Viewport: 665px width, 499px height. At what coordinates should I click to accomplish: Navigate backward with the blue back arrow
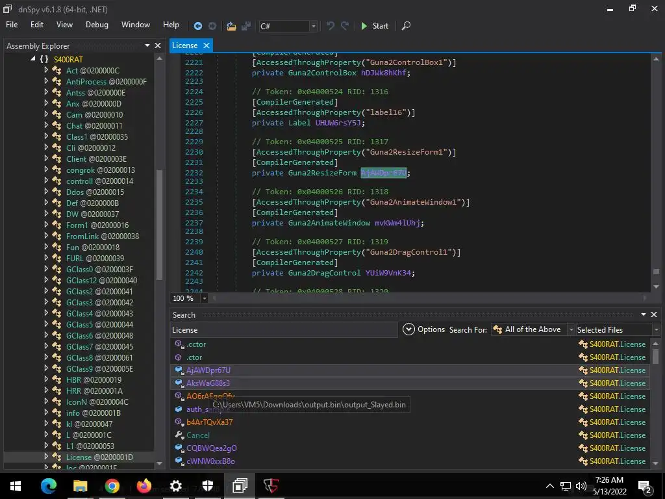click(x=197, y=26)
